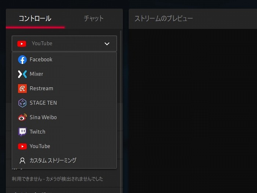Switch to the コントロール tab
Image resolution: width=257 pixels, height=193 pixels.
[x=35, y=18]
